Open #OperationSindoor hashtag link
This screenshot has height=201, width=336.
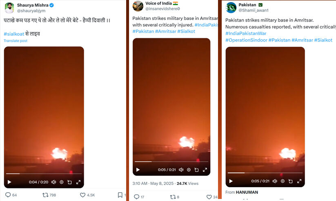(x=246, y=40)
